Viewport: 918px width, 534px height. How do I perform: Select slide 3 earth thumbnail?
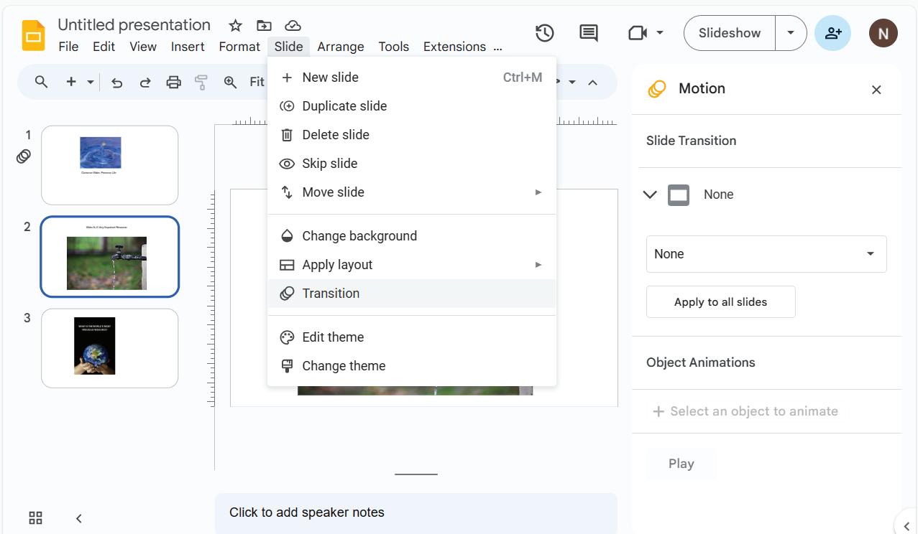109,348
